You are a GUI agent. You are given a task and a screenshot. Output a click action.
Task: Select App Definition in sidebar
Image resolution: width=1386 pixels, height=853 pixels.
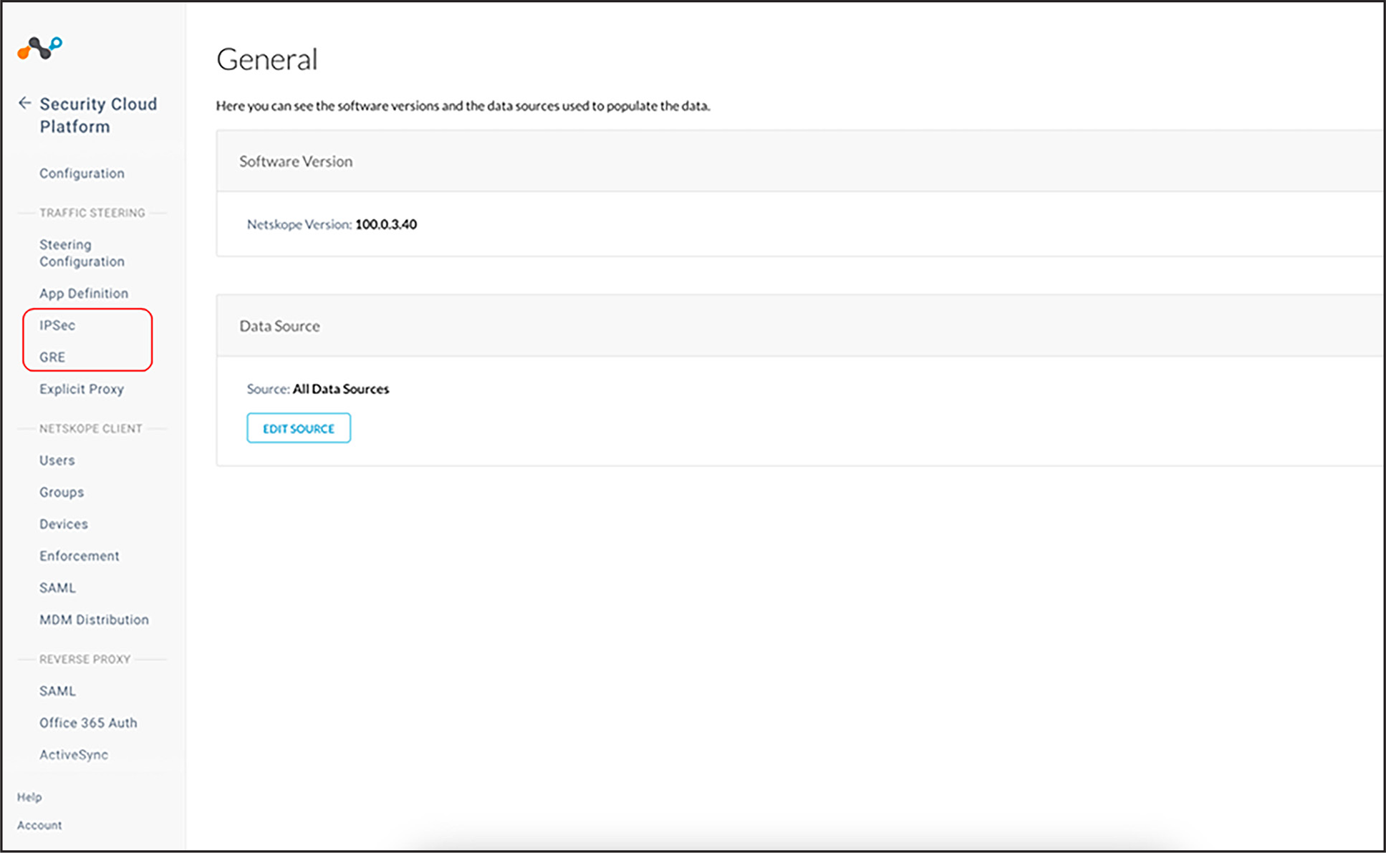[x=84, y=293]
